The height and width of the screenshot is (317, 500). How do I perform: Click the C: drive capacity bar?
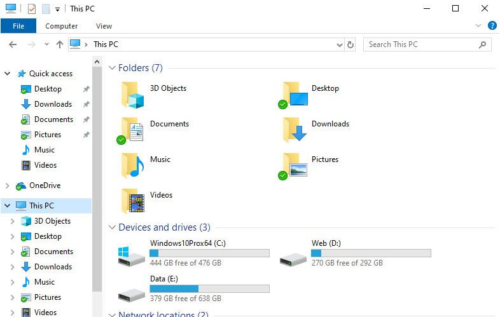coord(209,253)
